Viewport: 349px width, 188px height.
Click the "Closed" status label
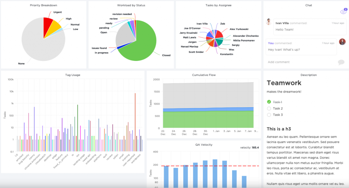coord(166,56)
